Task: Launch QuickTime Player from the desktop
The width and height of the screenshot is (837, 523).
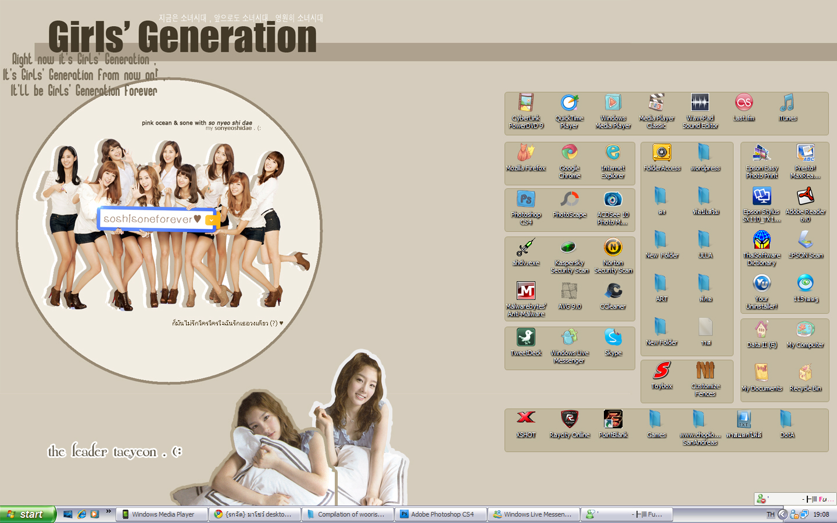Action: (x=570, y=111)
